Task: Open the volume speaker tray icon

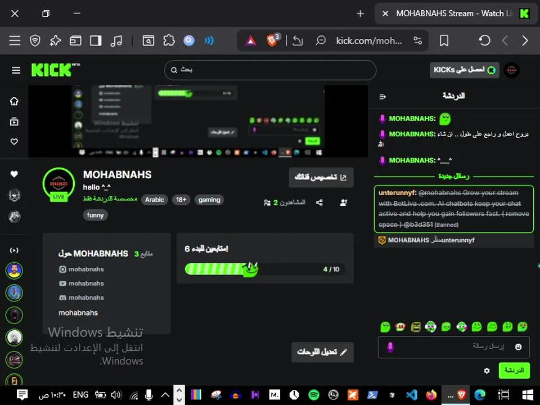Action: click(x=116, y=395)
